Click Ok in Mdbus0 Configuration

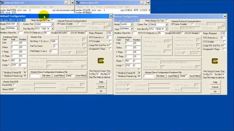tap(101, 91)
